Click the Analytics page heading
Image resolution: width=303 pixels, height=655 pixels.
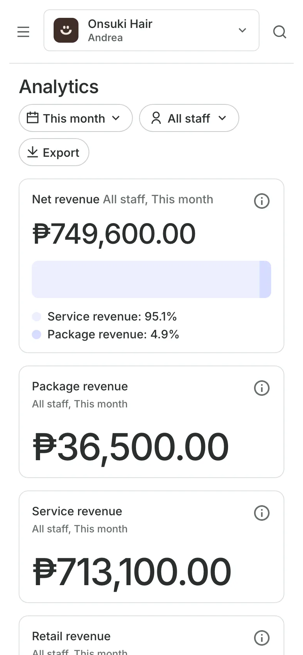tap(59, 87)
